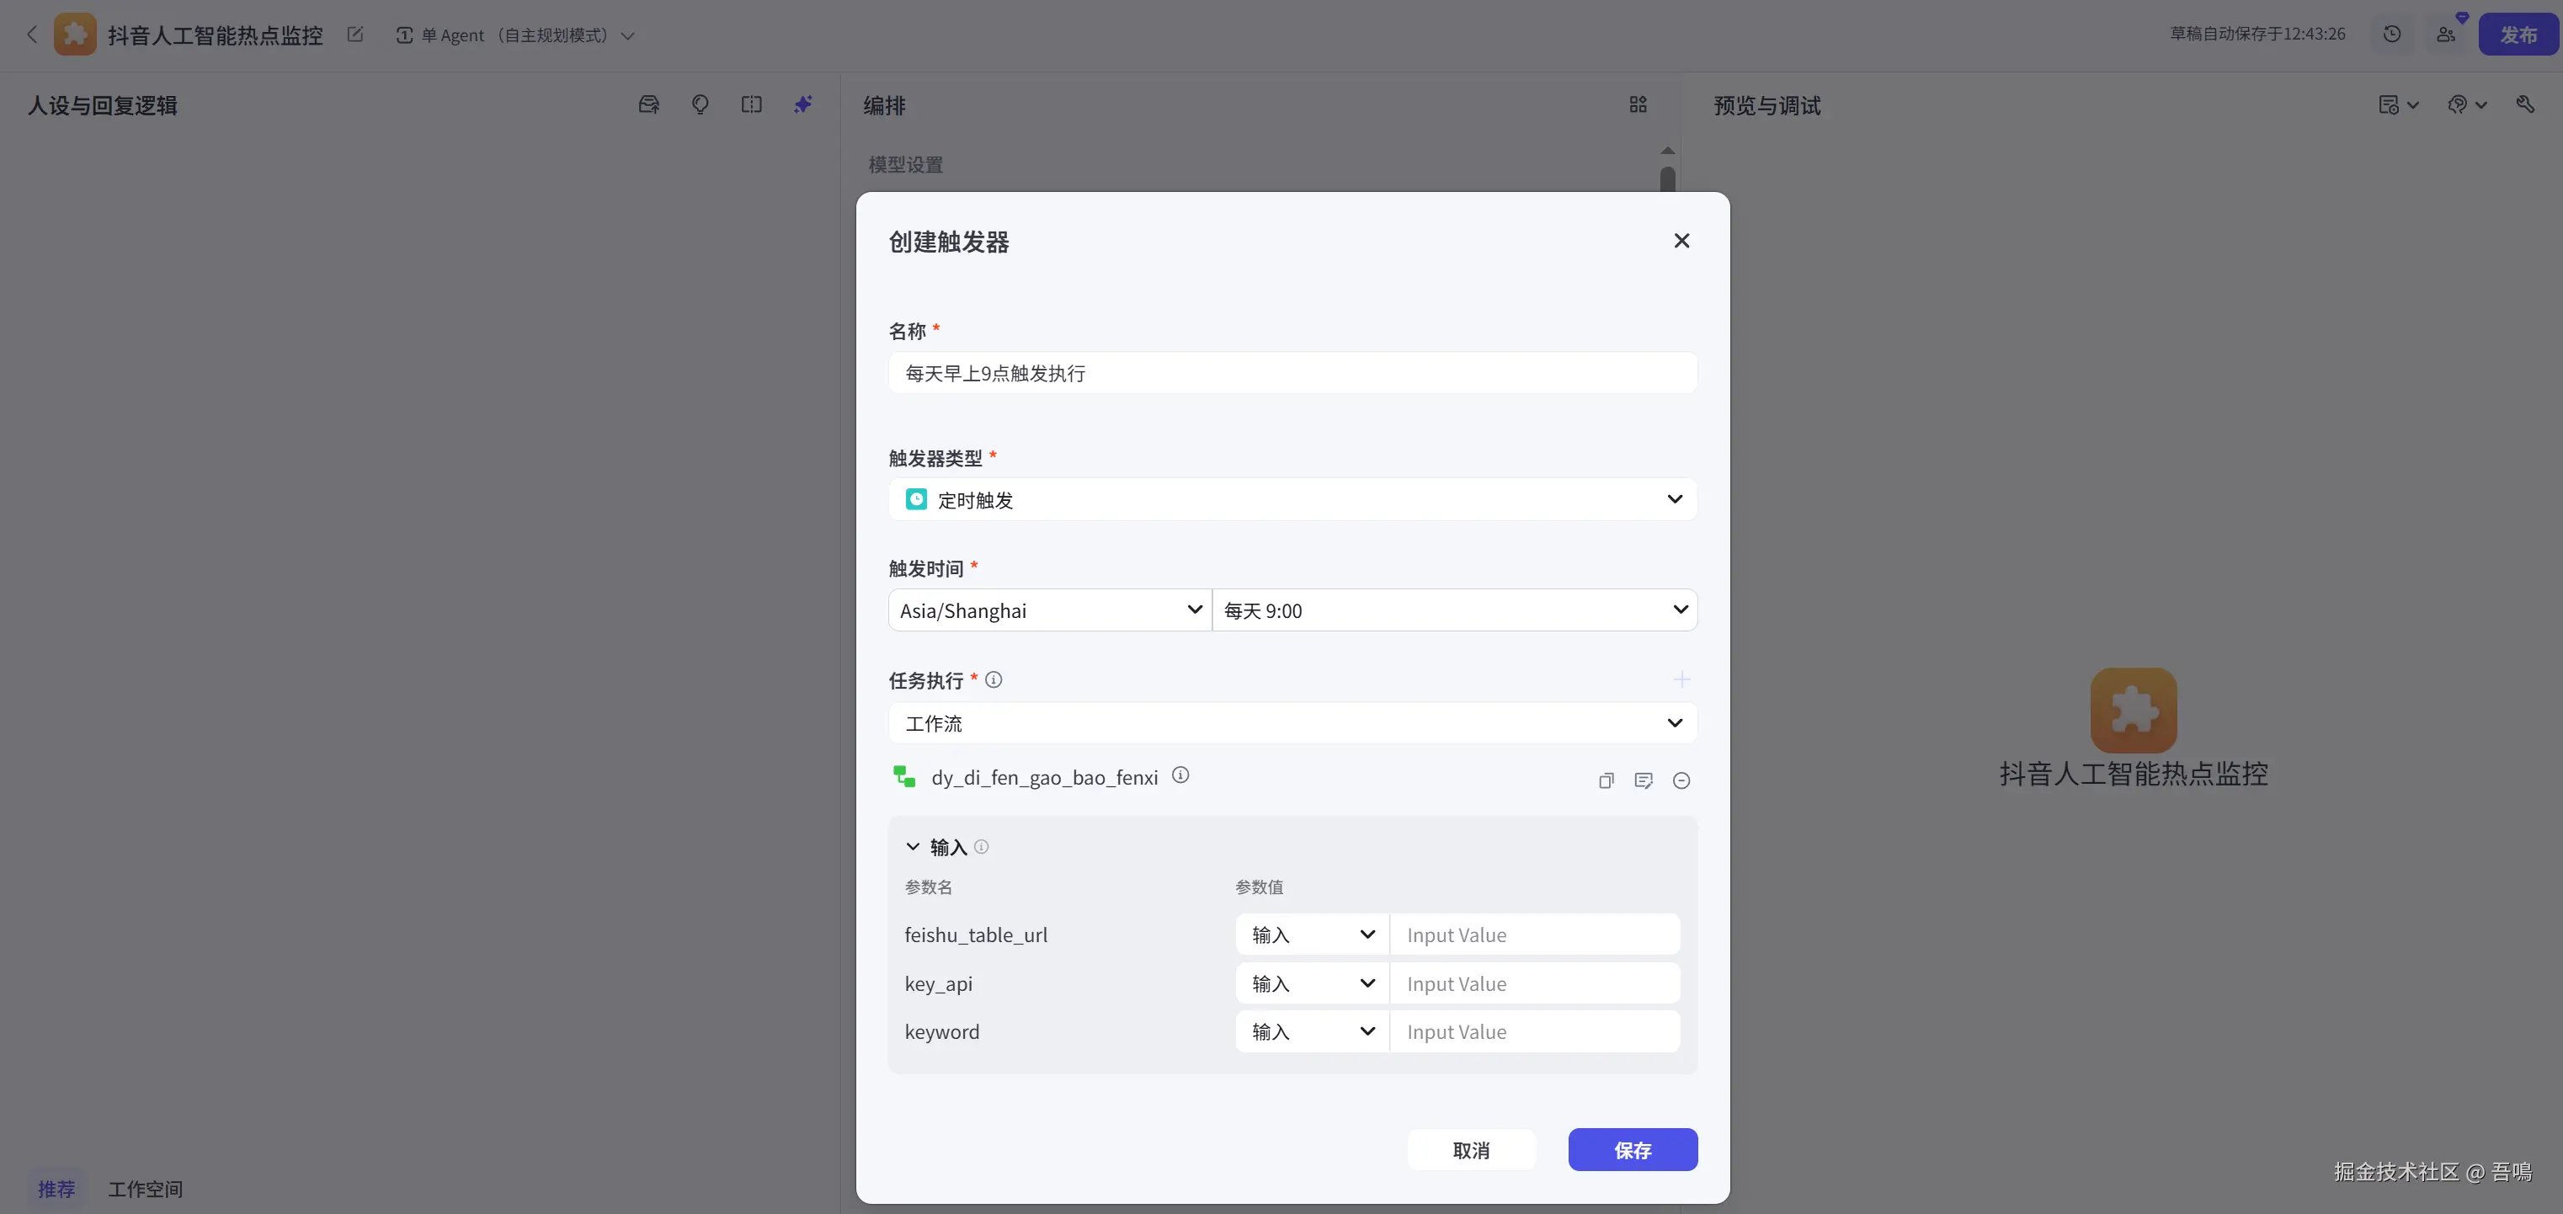Click info icon next to workflow name

click(1180, 775)
